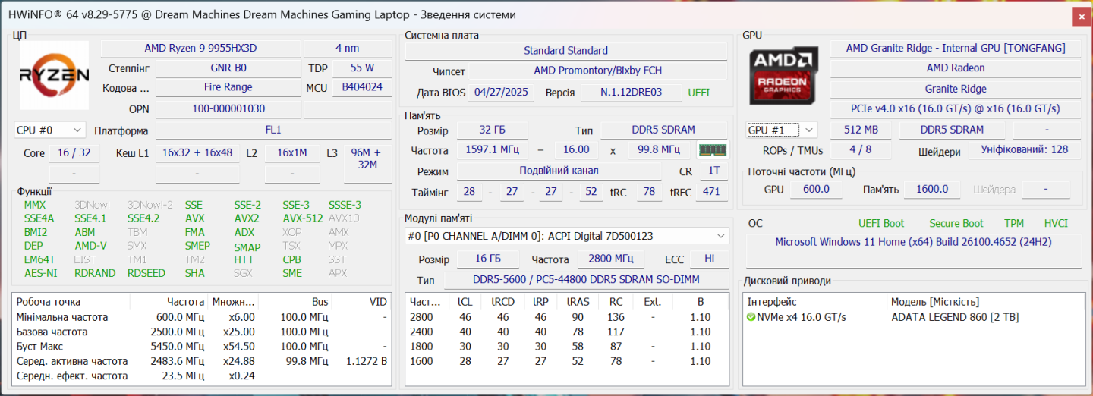Close the HWiNFO summary window
1093x396 pixels.
click(1082, 16)
